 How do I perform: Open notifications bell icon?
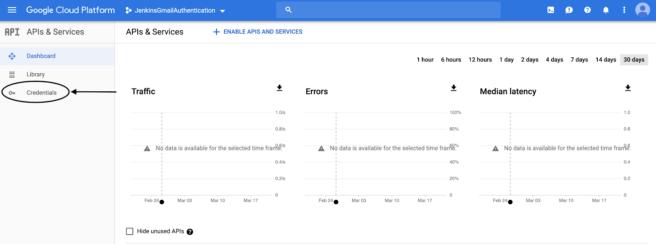[606, 10]
